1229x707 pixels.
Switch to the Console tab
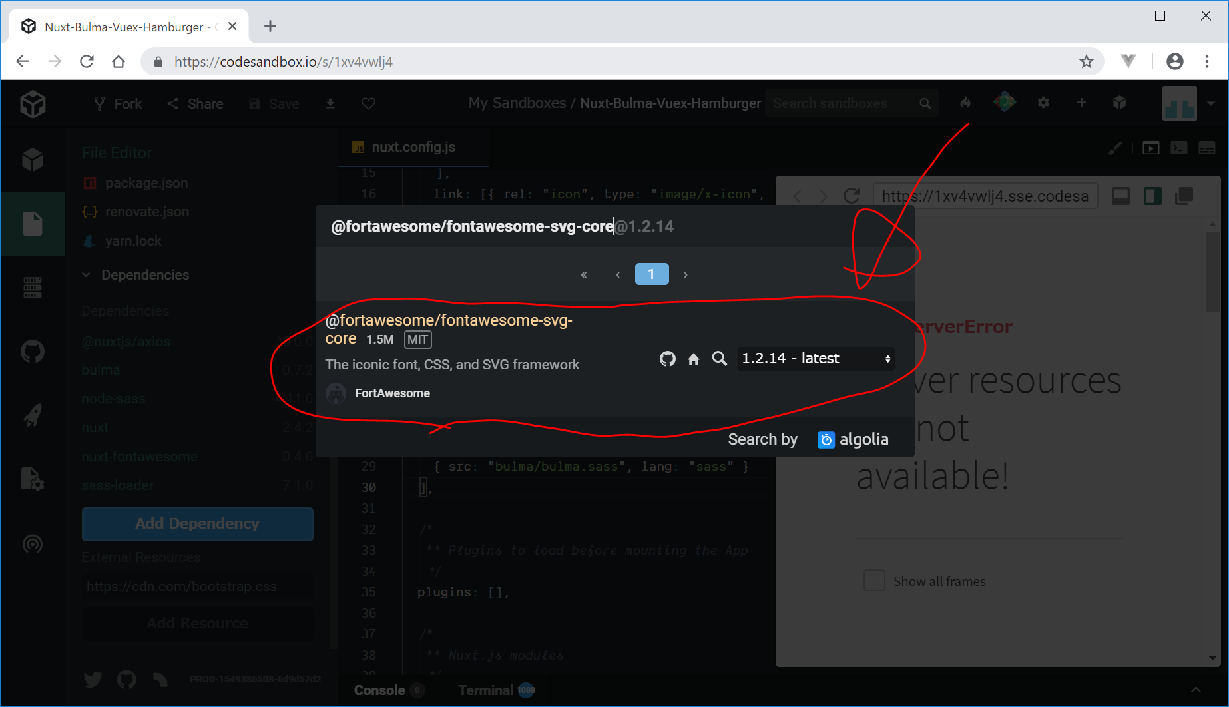pos(379,690)
